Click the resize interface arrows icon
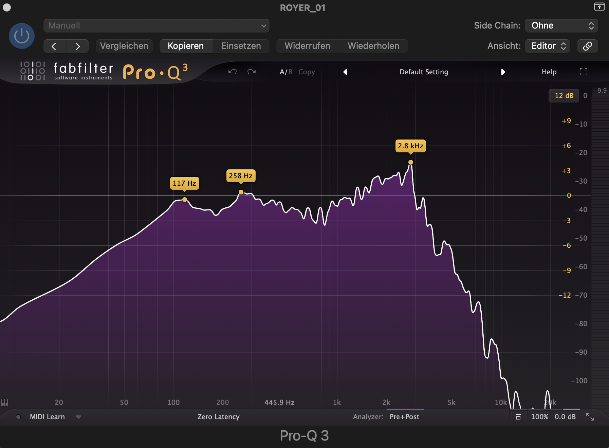 [590, 417]
